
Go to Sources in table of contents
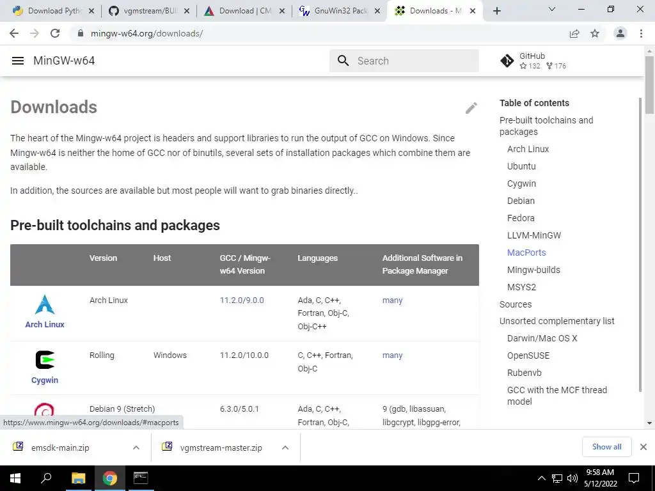516,304
